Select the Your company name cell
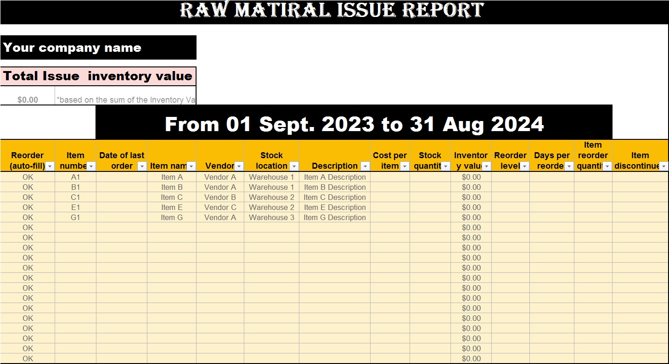This screenshot has height=364, width=669. click(98, 48)
